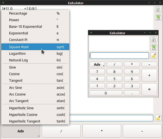Open history icon in large Calculator window

pos(158,9)
